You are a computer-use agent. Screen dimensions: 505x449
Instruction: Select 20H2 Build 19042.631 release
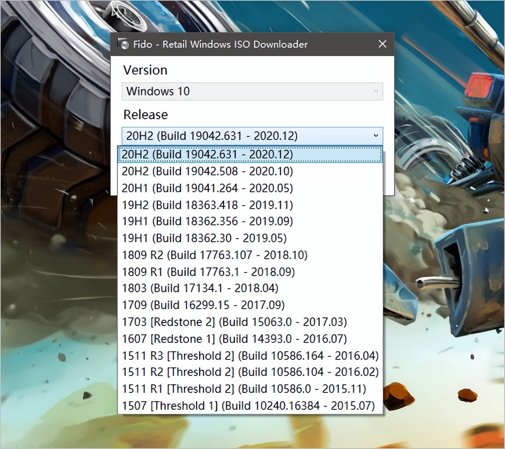tap(207, 154)
